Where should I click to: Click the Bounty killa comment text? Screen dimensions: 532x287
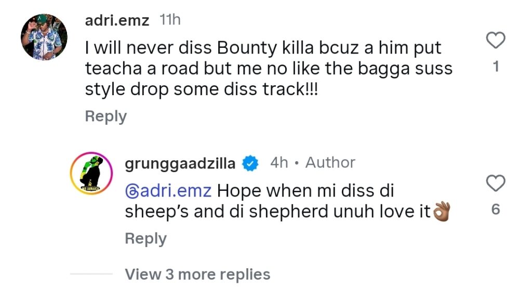click(263, 69)
